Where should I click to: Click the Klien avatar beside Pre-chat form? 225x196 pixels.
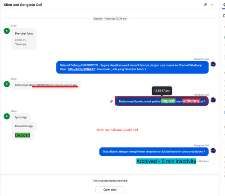[x=7, y=31]
